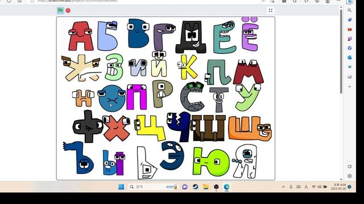Show hidden system tray icons
Screen dimensions: 364x204
click(x=283, y=187)
